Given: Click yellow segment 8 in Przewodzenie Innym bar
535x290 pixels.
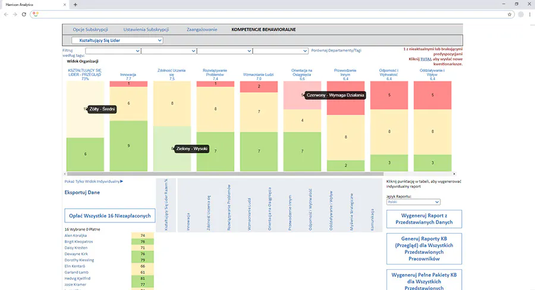Looking at the screenshot, I should pos(345,137).
